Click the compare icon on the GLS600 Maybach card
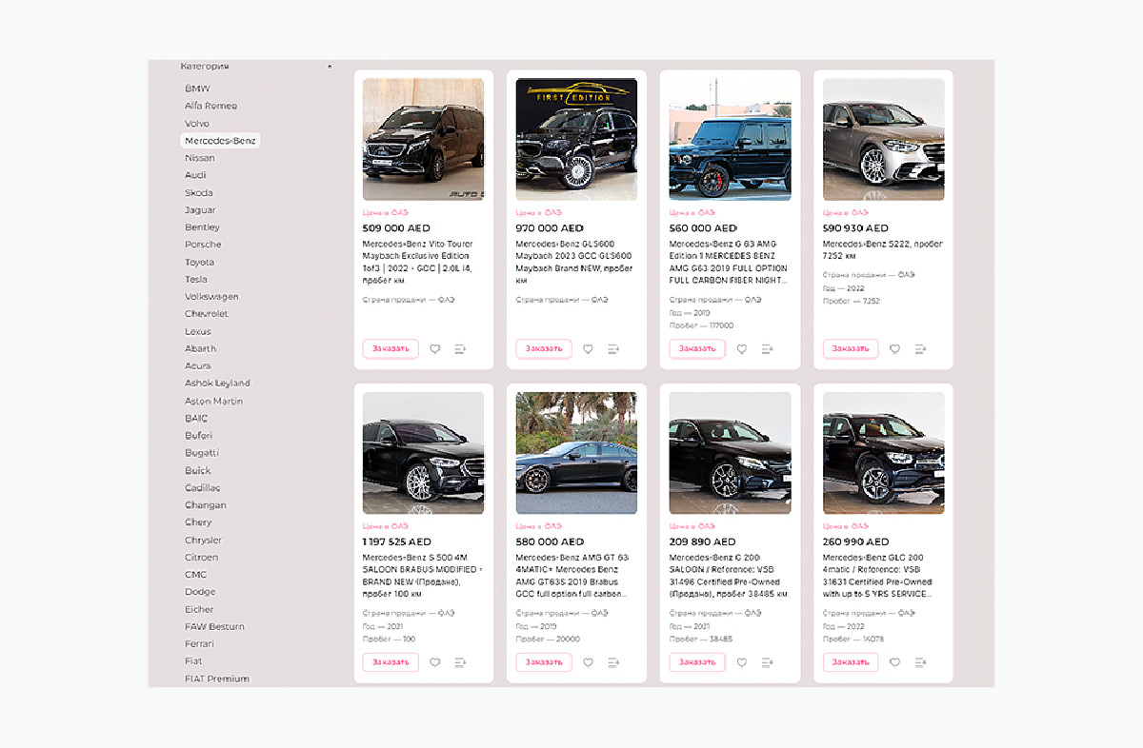Image resolution: width=1143 pixels, height=748 pixels. pyautogui.click(x=613, y=349)
